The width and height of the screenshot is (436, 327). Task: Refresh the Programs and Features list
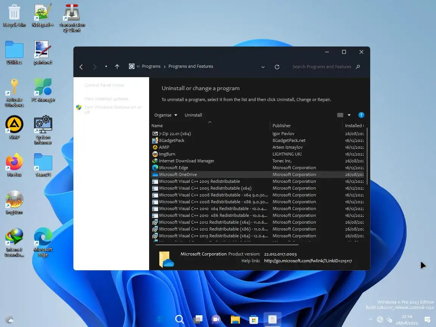(x=277, y=67)
